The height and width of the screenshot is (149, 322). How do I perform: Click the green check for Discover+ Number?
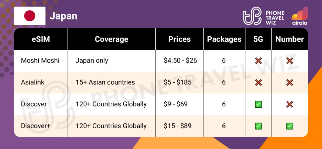pos(290,126)
